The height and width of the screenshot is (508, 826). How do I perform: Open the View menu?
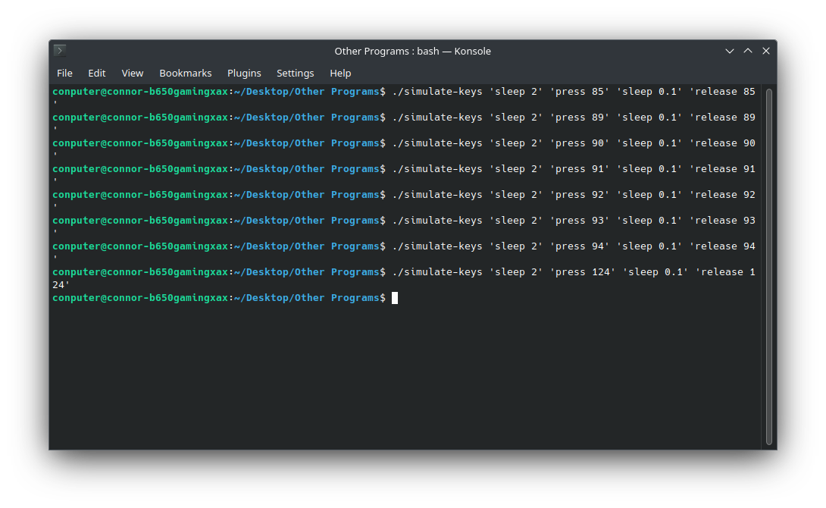tap(132, 74)
